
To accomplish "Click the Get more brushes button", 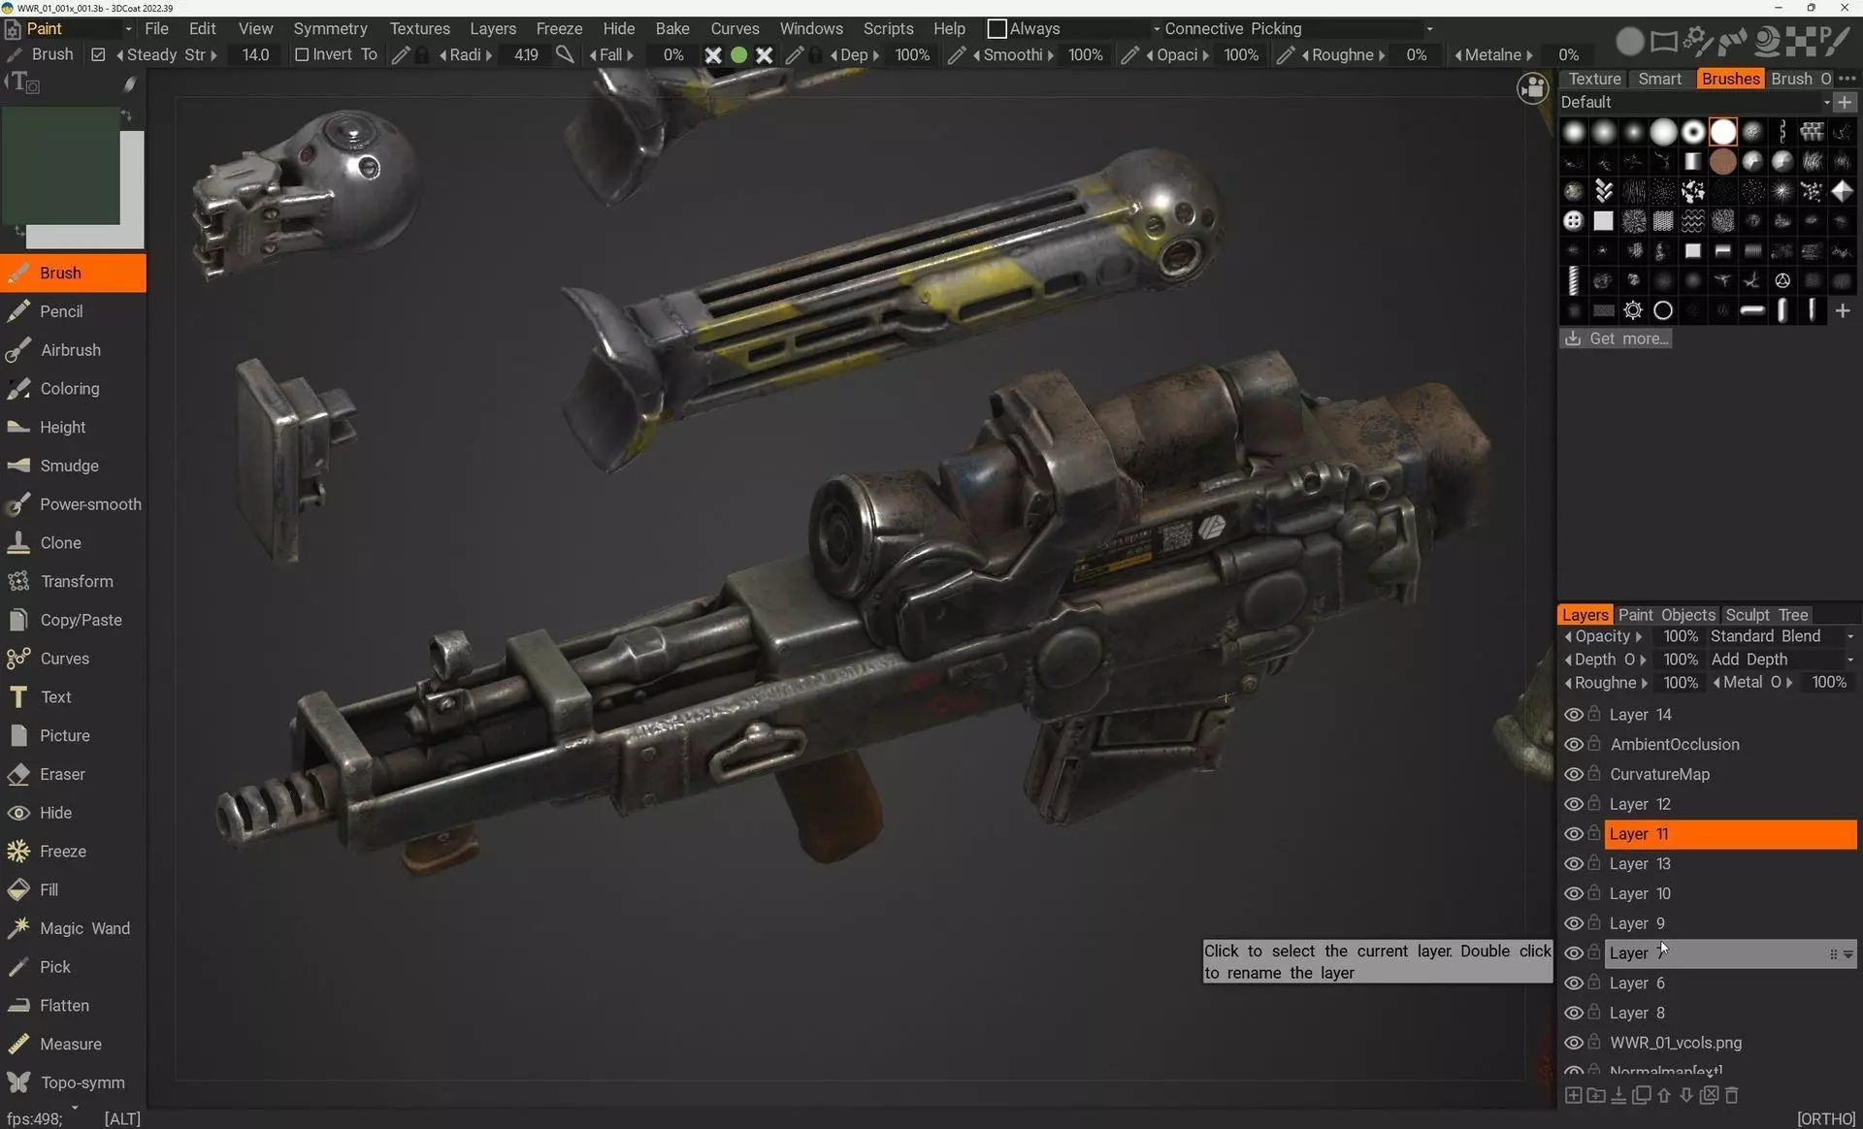I will (x=1616, y=339).
